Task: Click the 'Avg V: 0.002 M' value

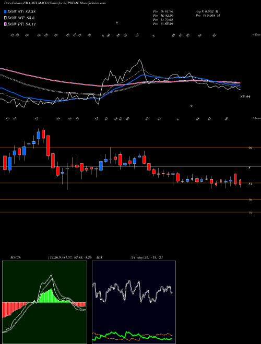Action: (x=207, y=11)
